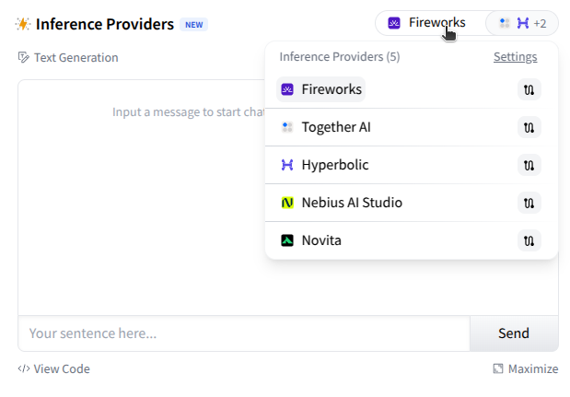
Task: Toggle the sort arrows beside Fireworks
Action: pos(529,89)
